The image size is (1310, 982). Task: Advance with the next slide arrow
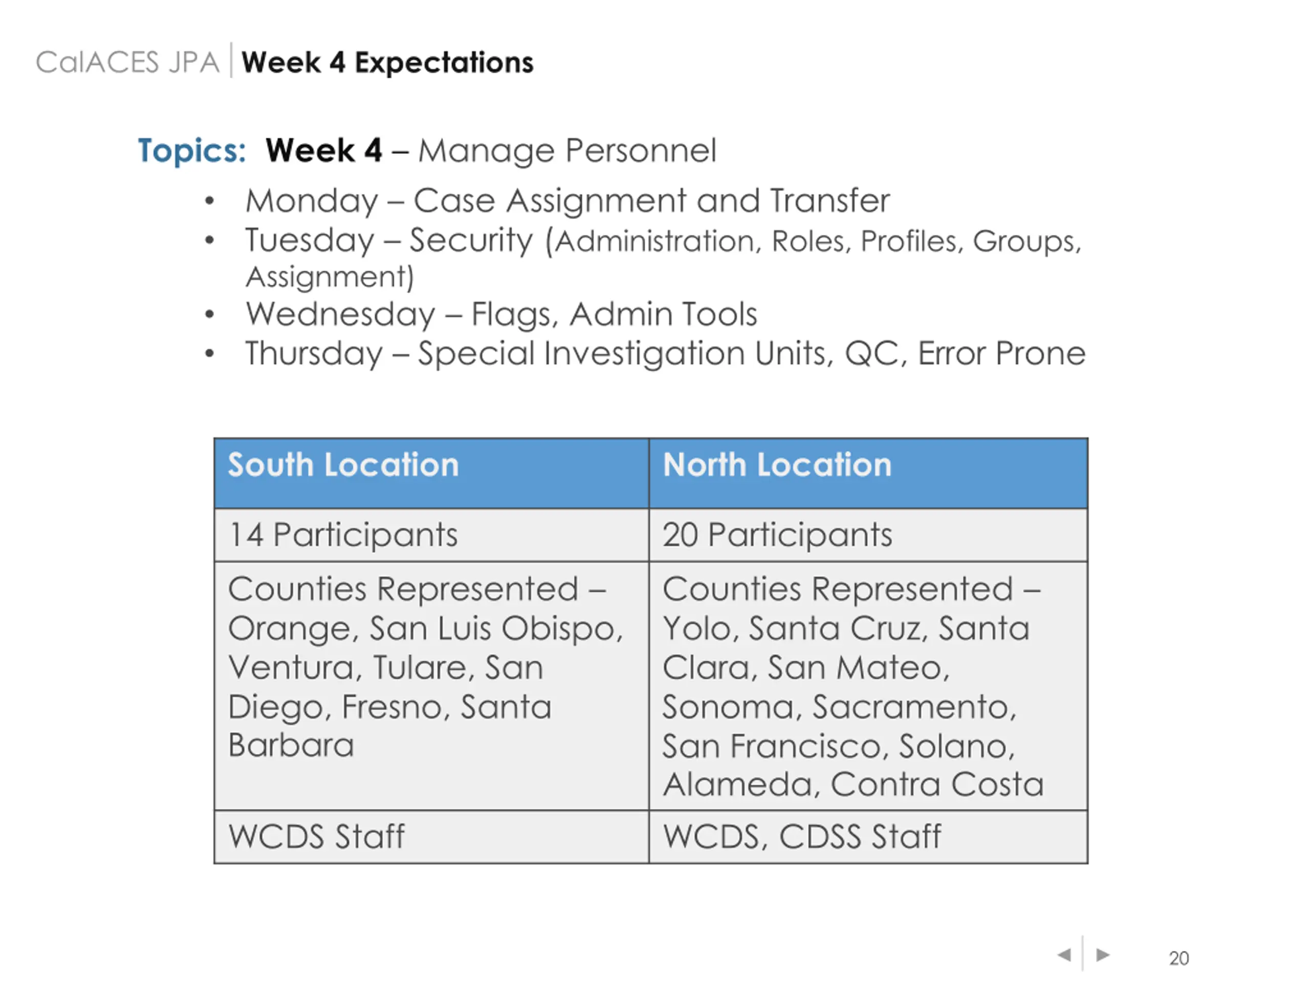1102,954
